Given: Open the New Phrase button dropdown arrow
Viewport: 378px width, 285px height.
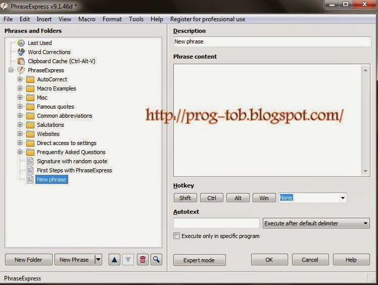Looking at the screenshot, I should pos(98,260).
